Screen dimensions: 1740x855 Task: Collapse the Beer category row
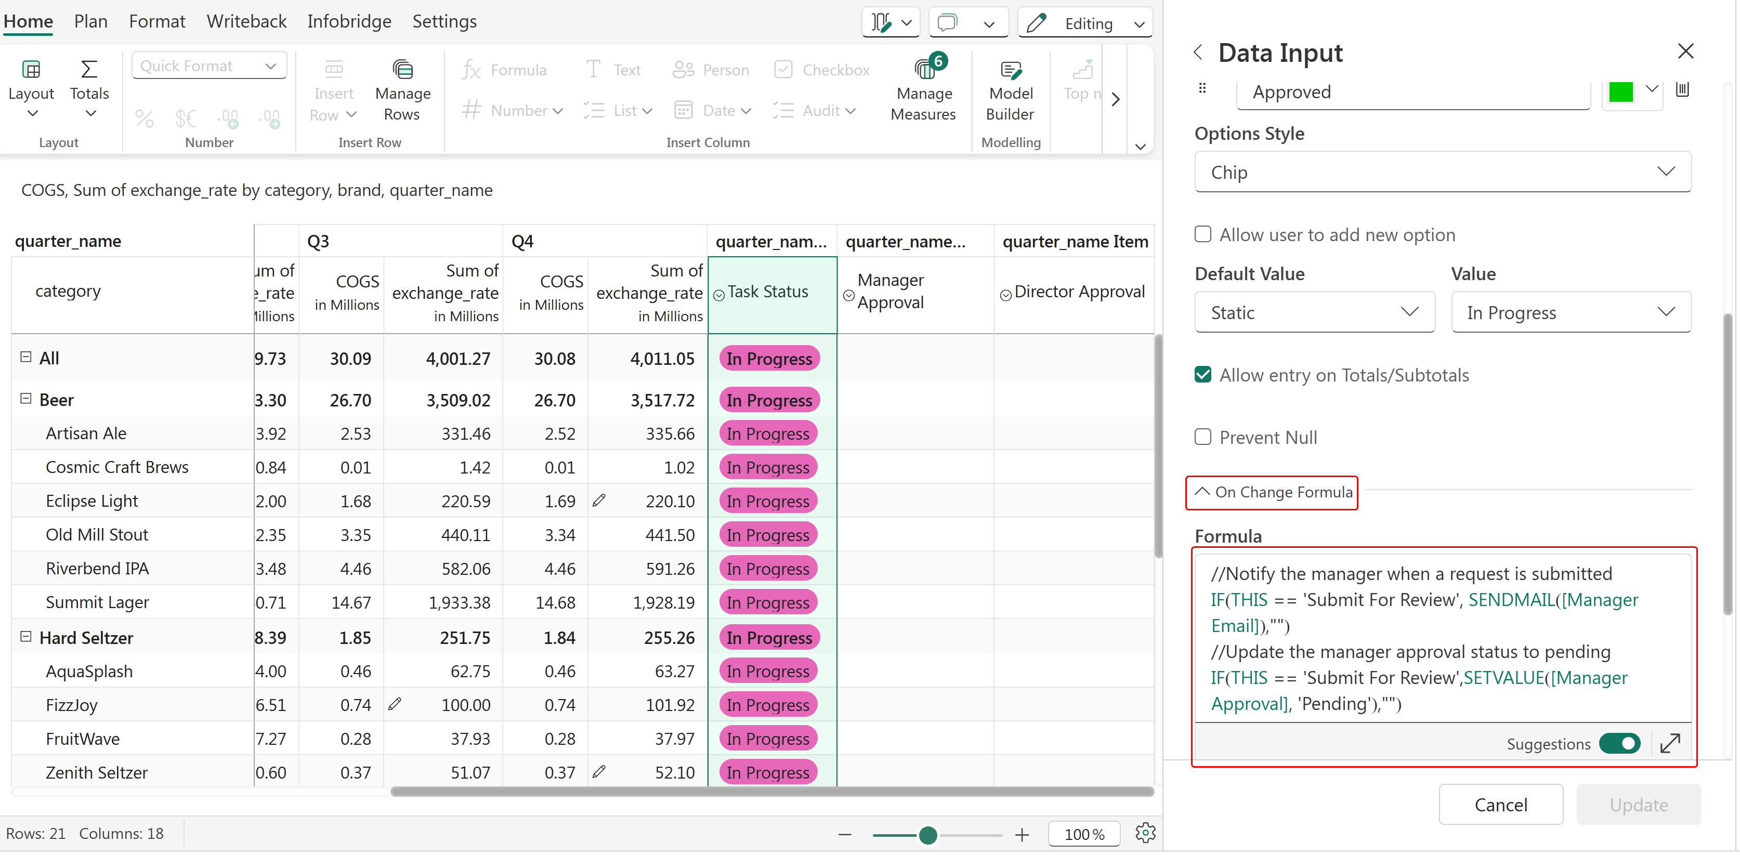pyautogui.click(x=25, y=399)
